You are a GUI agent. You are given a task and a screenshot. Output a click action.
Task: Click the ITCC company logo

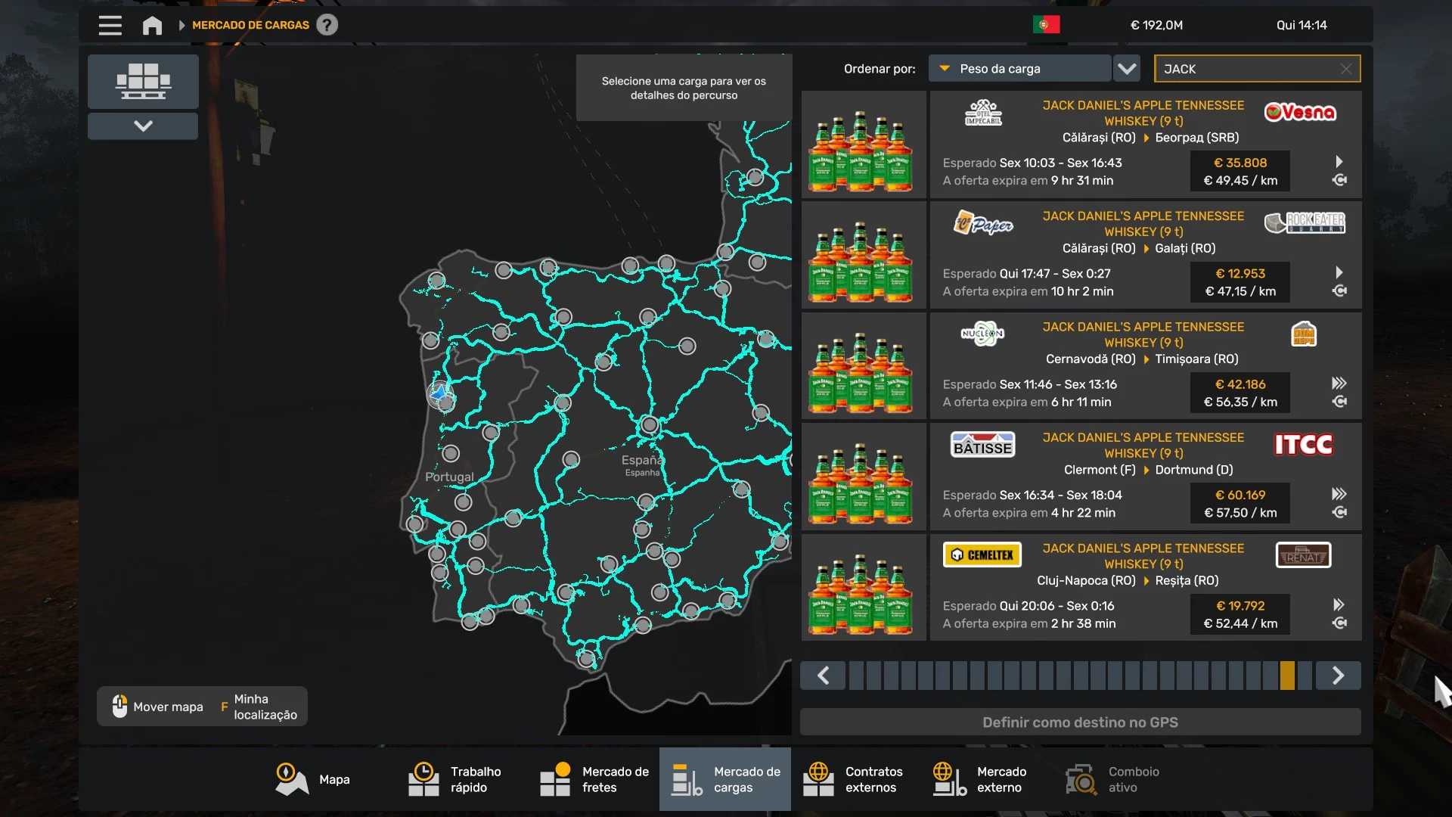click(1303, 445)
